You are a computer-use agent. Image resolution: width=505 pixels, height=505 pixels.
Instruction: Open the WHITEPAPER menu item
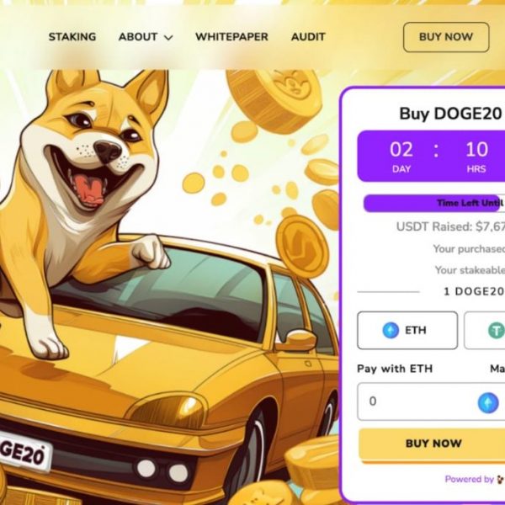coord(231,37)
